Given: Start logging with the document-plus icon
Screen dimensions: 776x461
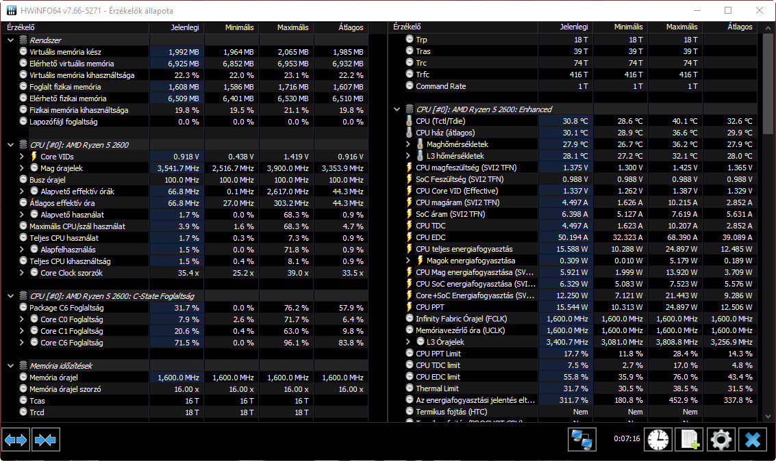Looking at the screenshot, I should pyautogui.click(x=690, y=439).
